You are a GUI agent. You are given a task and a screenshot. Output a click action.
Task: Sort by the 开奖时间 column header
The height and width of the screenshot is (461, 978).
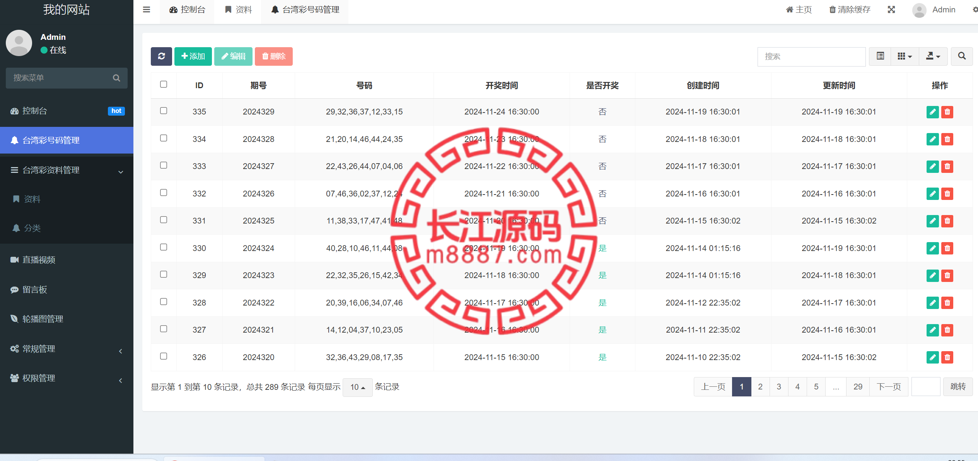[x=502, y=85]
